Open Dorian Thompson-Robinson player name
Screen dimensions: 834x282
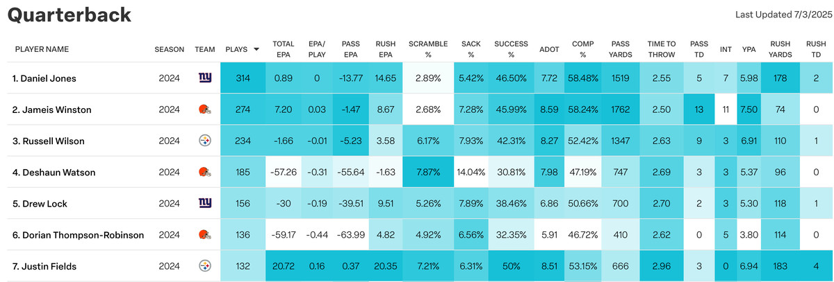point(78,234)
